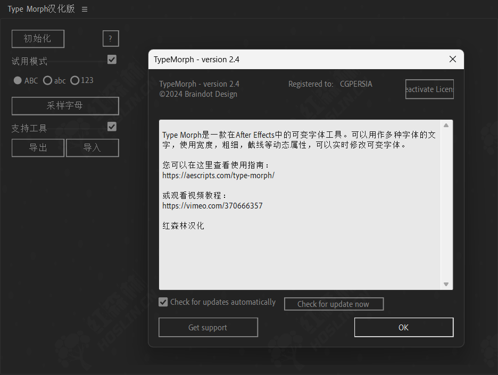Screen dimensions: 498x375
Task: Click the 初始化 button
Action: (38, 39)
